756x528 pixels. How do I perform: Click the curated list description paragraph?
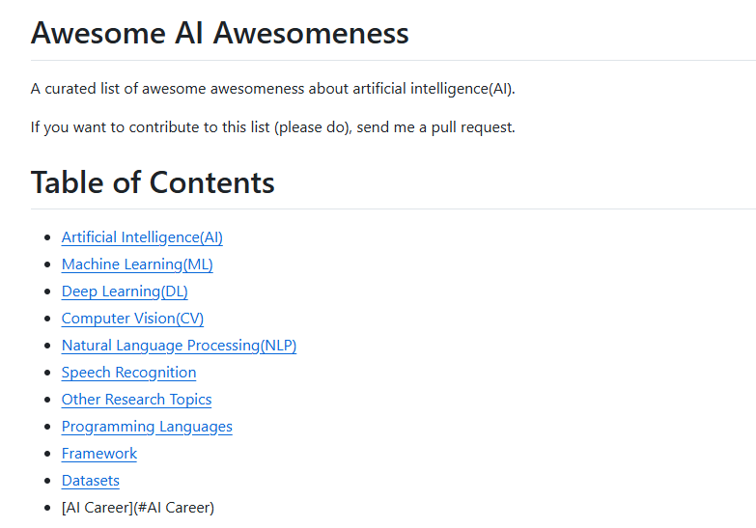273,89
